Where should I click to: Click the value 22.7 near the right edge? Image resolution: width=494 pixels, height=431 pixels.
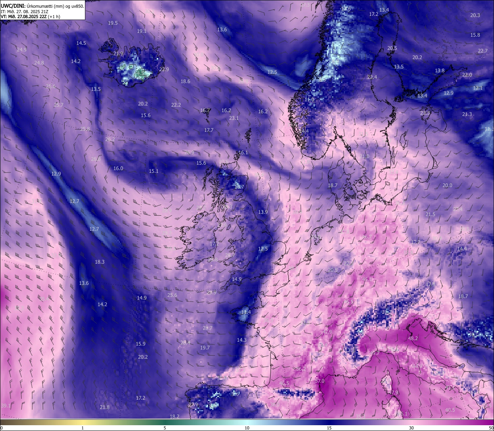pos(483,51)
